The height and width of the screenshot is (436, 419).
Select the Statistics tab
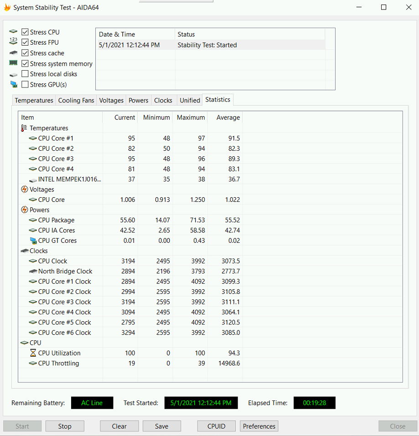click(x=217, y=99)
